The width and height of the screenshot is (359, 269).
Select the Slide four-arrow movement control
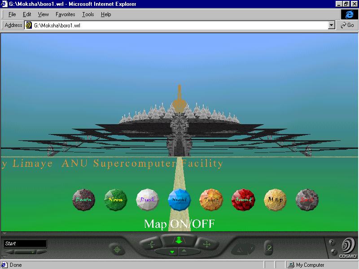[206, 244]
